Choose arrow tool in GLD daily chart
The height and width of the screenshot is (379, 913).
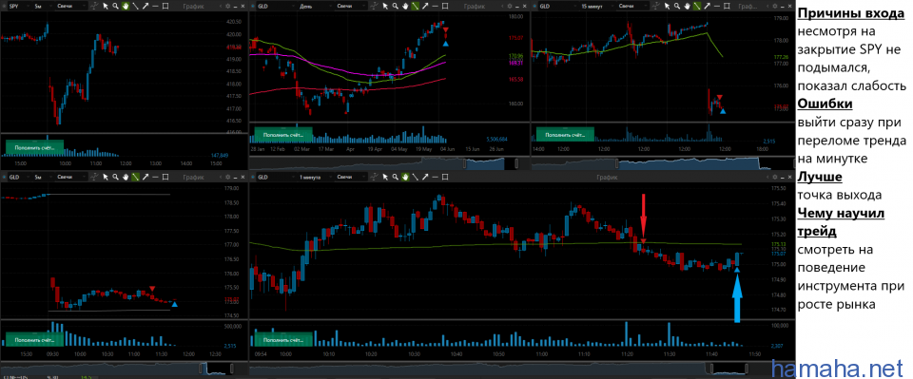[425, 6]
